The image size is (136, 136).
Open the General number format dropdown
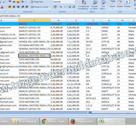[x=74, y=2]
